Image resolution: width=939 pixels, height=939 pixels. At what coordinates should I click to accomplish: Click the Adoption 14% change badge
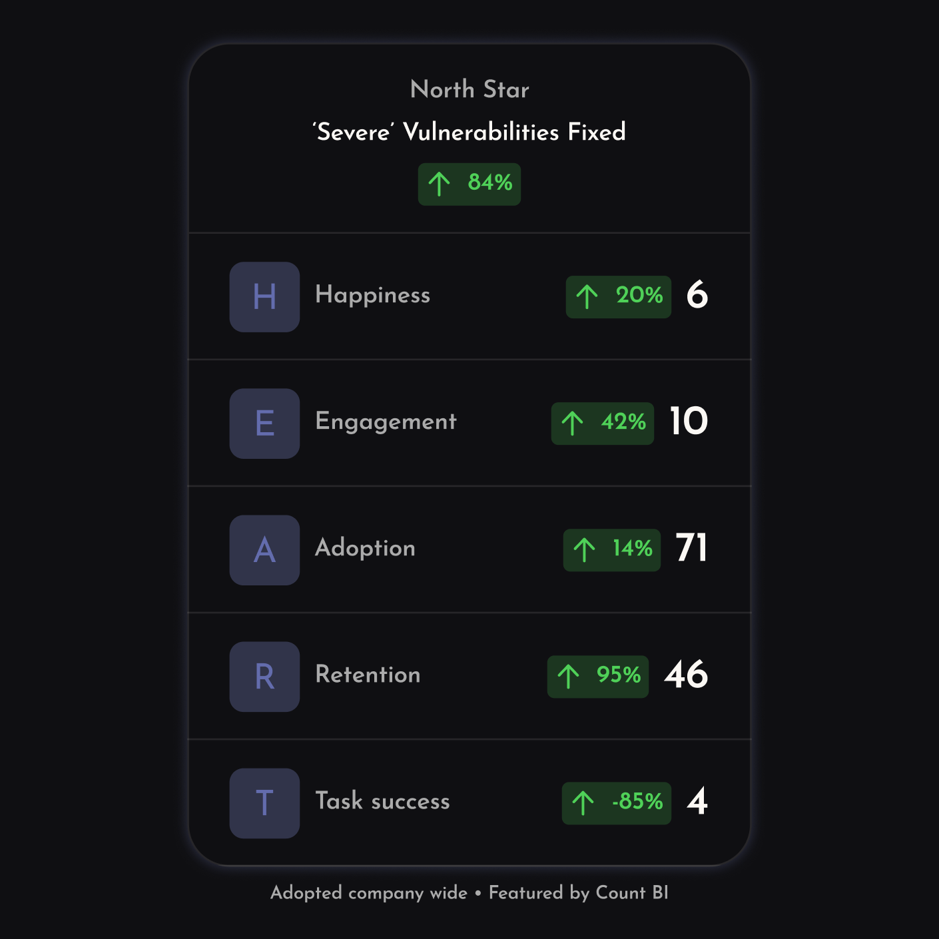click(x=611, y=549)
